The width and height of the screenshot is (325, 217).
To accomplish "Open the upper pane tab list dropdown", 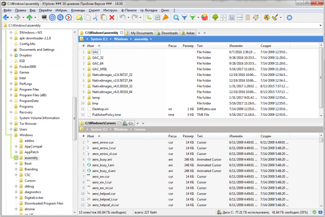I will [205, 33].
